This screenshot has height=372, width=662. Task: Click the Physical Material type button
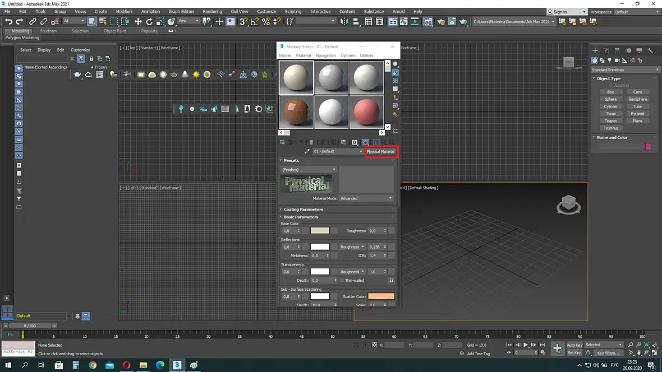[x=380, y=151]
